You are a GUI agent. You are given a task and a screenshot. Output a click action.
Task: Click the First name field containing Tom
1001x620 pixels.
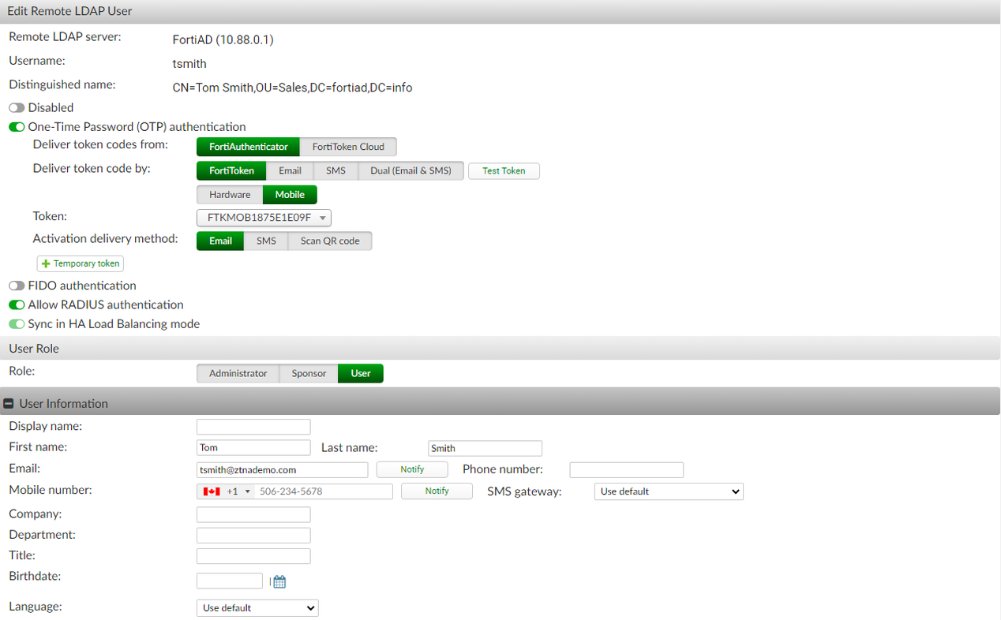coord(253,447)
